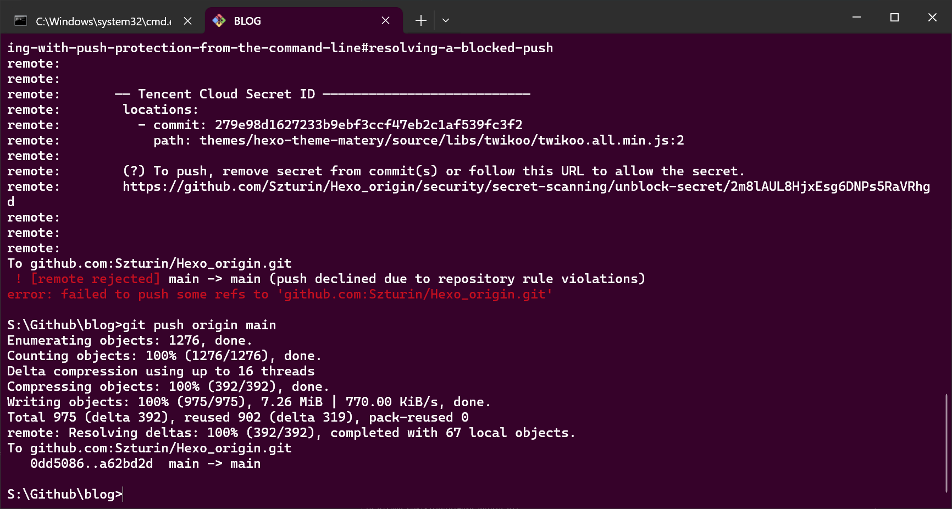This screenshot has width=952, height=509.
Task: Expand the new-tab profile dropdown chevron
Action: click(446, 21)
